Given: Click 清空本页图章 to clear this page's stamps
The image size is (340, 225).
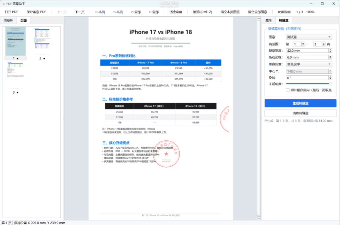Looking at the screenshot, I should click(x=230, y=12).
